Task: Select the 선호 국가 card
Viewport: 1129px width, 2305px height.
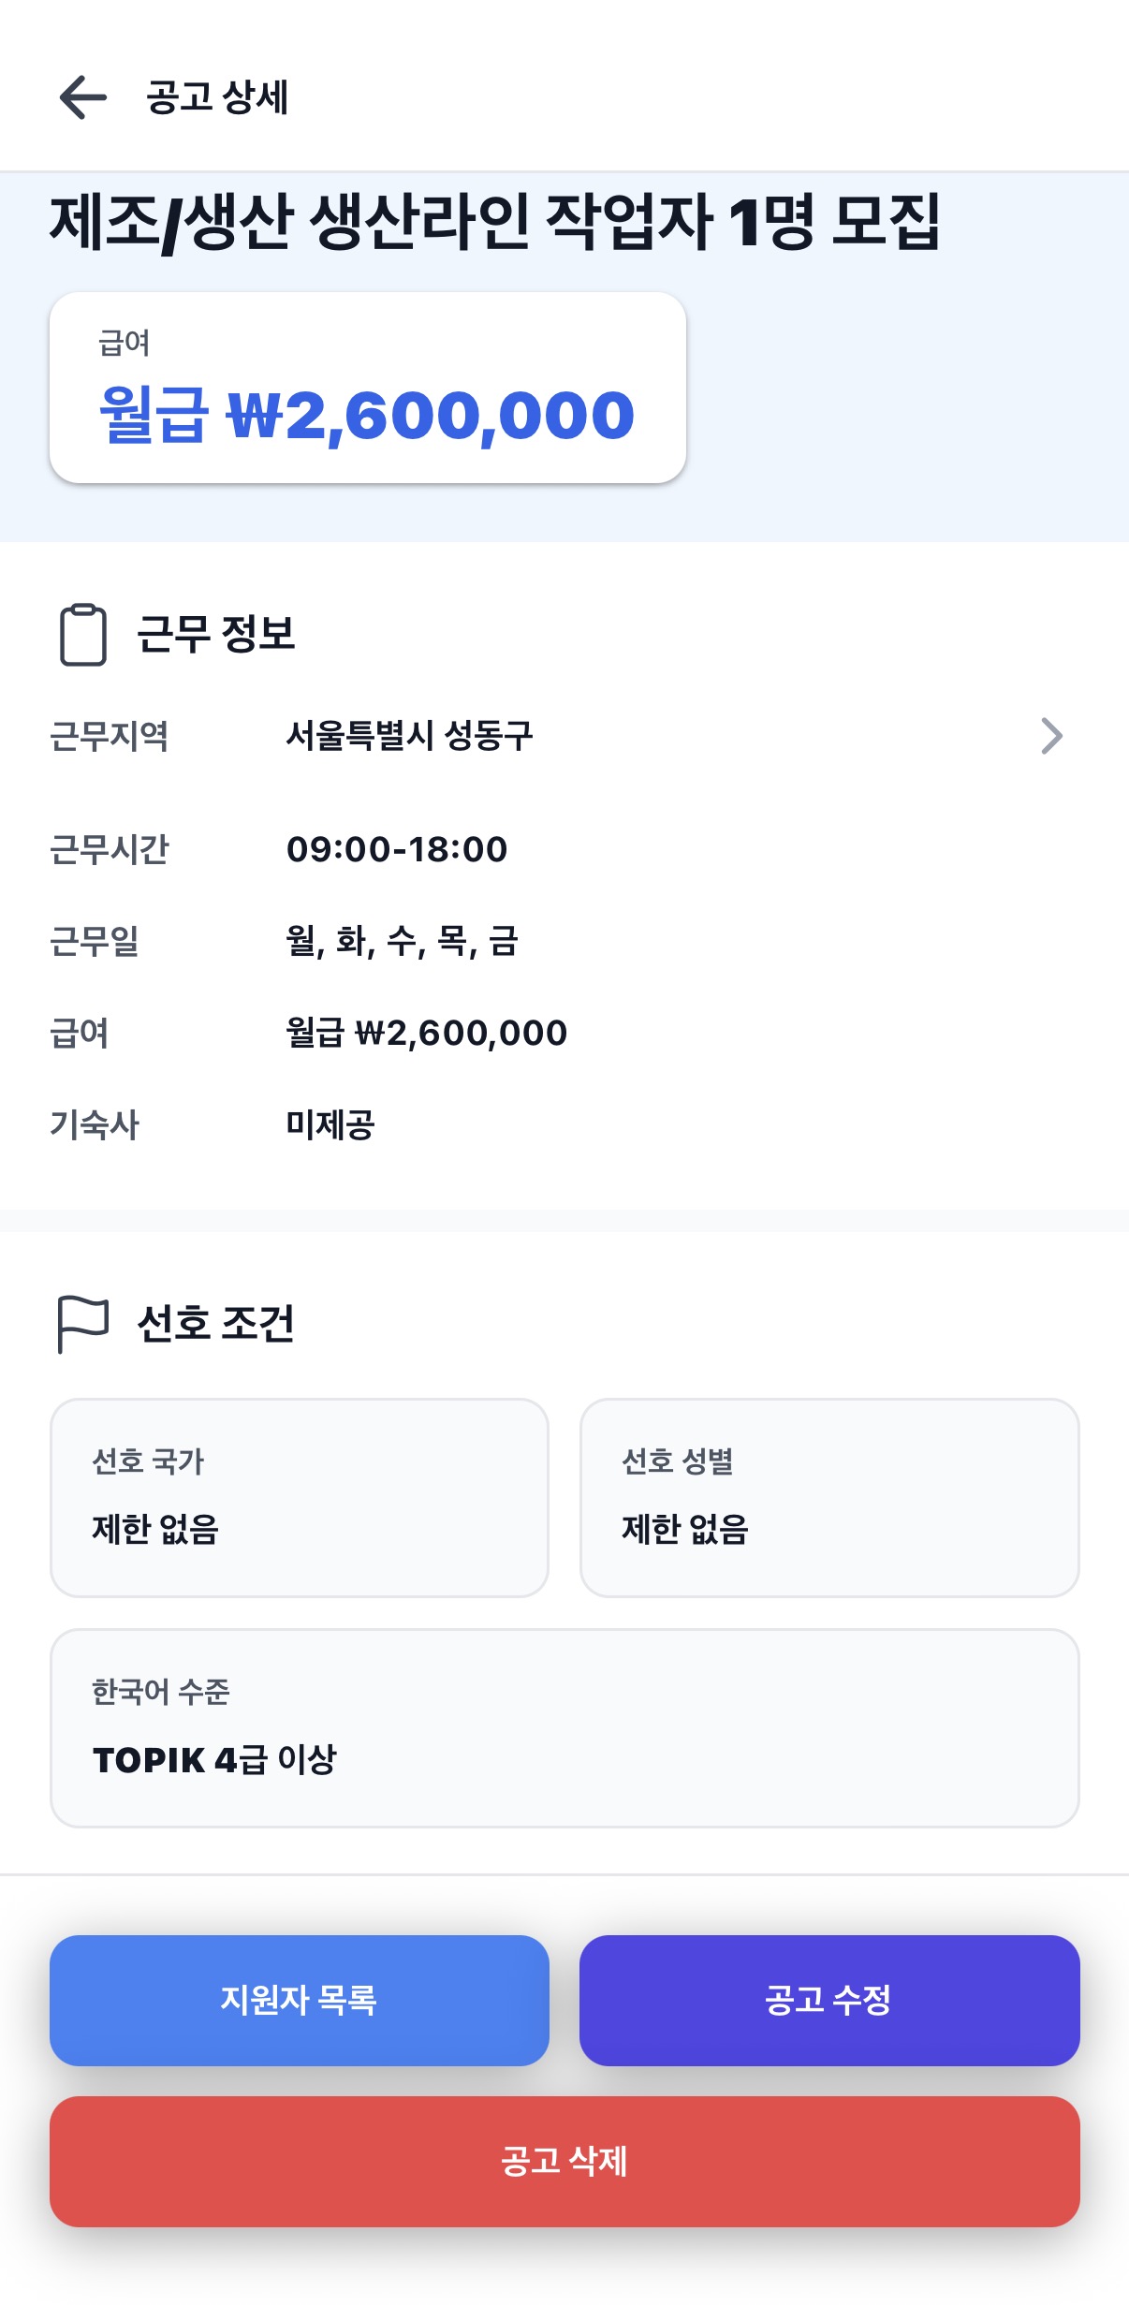Action: pos(299,1497)
